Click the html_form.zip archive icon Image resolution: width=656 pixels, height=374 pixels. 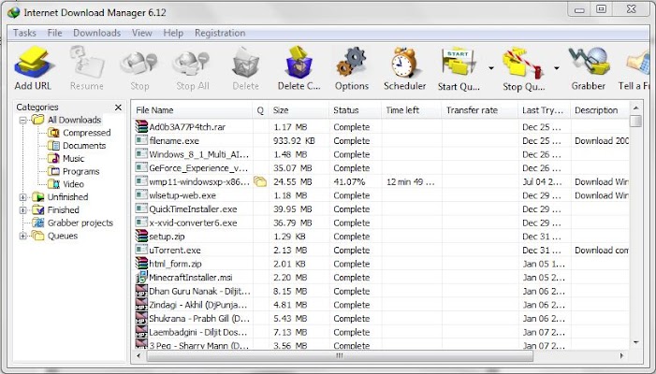(x=142, y=264)
